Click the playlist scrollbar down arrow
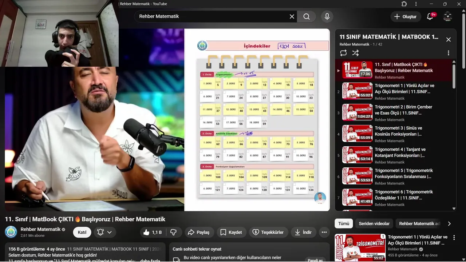This screenshot has width=466, height=262. [454, 209]
